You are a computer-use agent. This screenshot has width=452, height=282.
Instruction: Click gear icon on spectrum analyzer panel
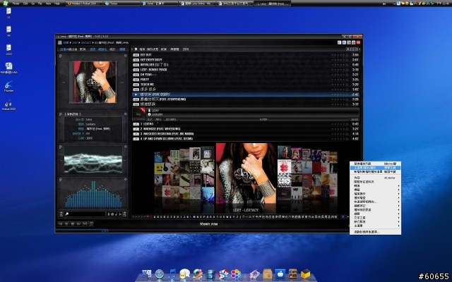pos(126,179)
